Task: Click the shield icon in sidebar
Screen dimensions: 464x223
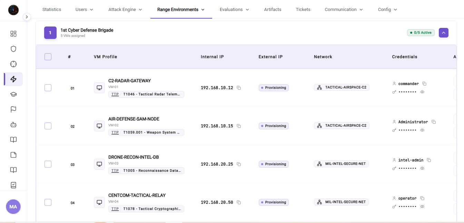Action: point(13,49)
